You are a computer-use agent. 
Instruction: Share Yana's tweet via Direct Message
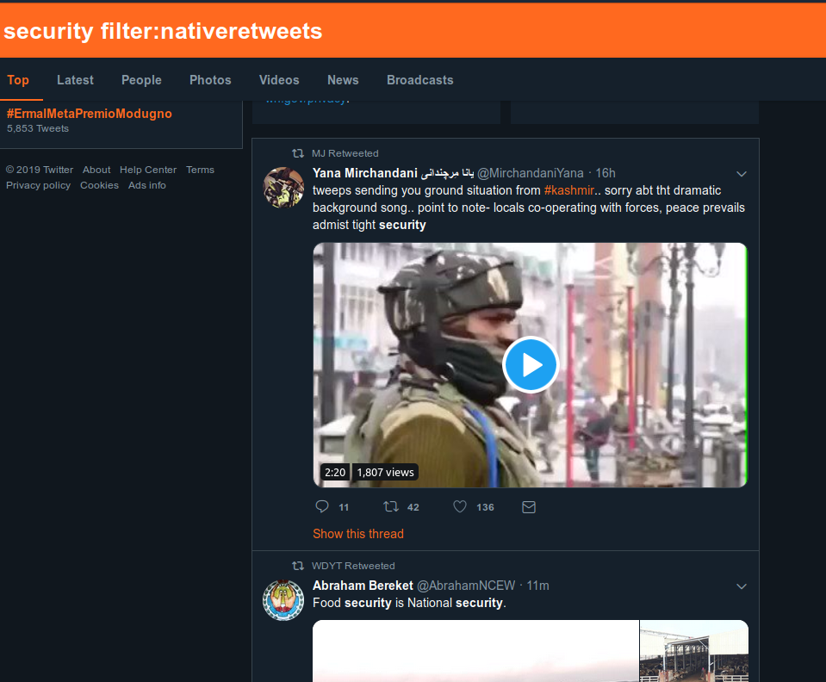[528, 506]
